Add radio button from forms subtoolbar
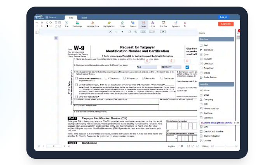Screen dimensions: 272x165 point(136,32)
